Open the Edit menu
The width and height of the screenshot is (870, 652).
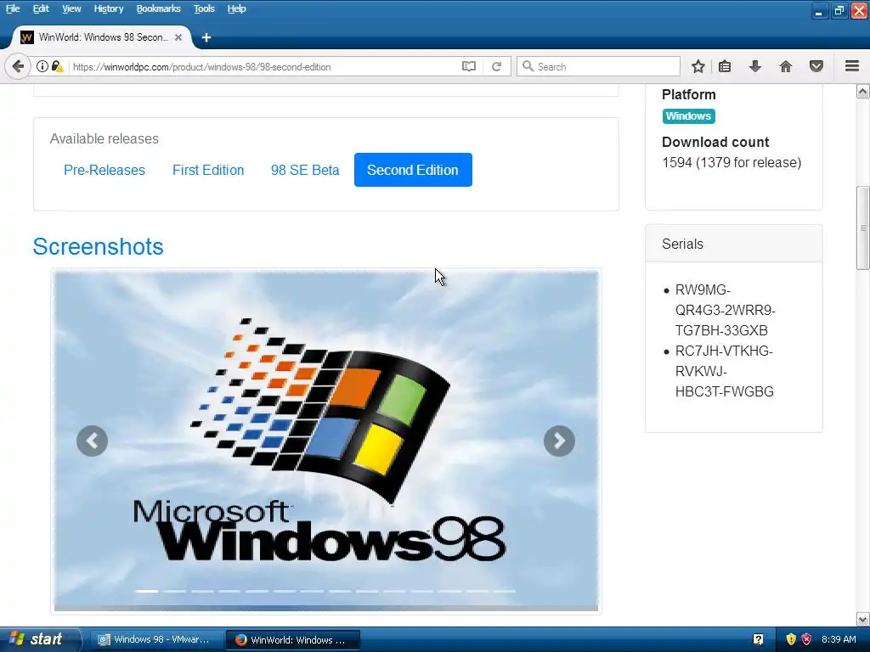(x=41, y=8)
